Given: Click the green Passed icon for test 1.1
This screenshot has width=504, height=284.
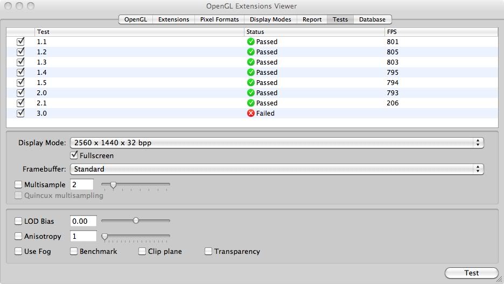Looking at the screenshot, I should pos(251,42).
